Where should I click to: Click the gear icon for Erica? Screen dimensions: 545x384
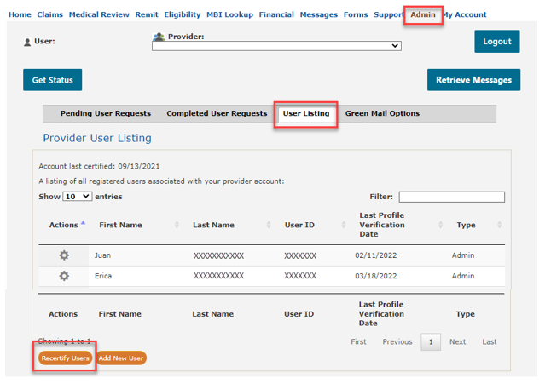pos(64,276)
